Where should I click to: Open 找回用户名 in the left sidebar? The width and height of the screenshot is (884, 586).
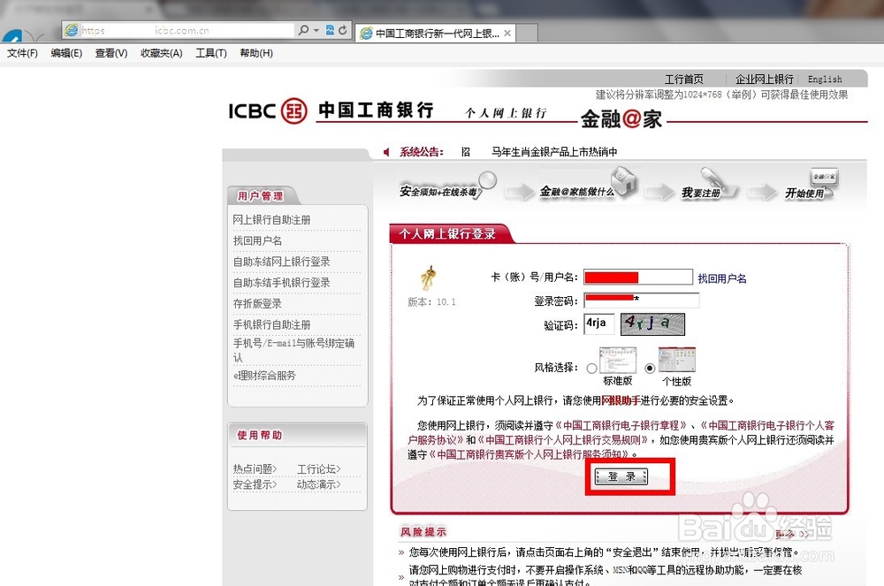(257, 240)
